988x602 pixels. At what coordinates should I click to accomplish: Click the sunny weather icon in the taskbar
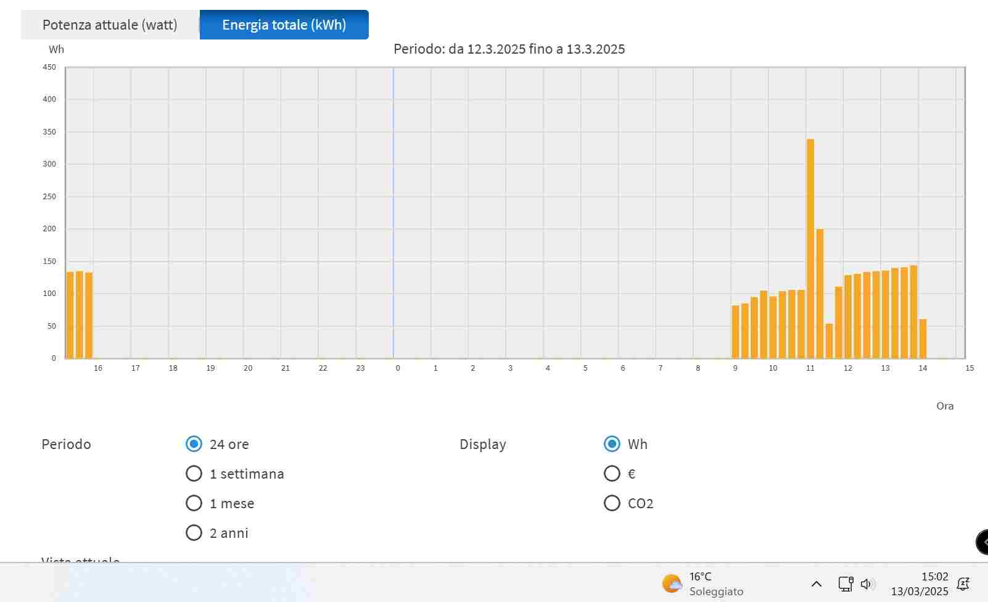[x=672, y=583]
